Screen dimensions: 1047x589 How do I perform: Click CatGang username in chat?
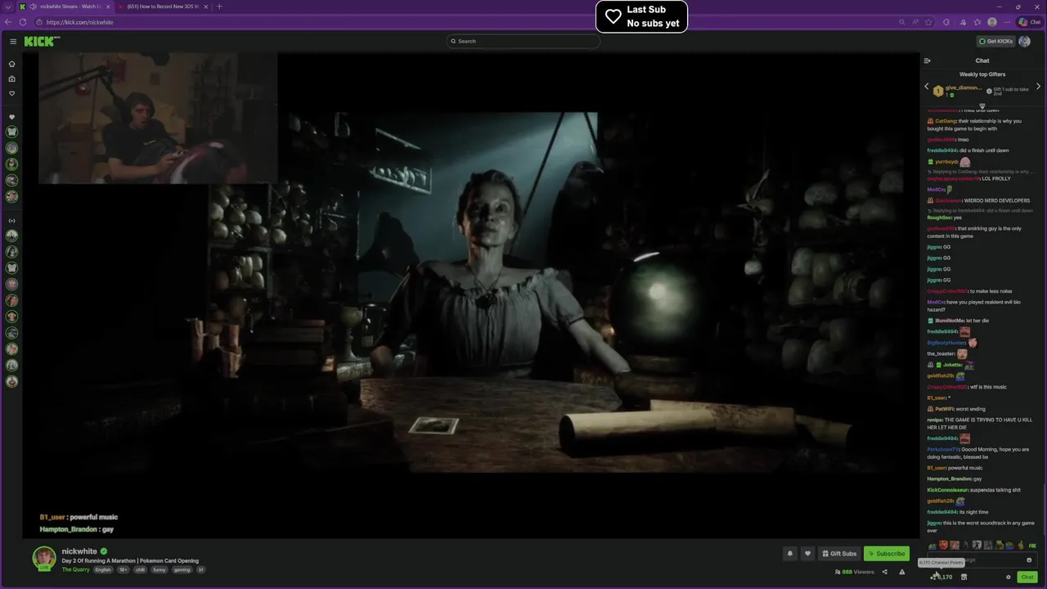click(x=946, y=121)
